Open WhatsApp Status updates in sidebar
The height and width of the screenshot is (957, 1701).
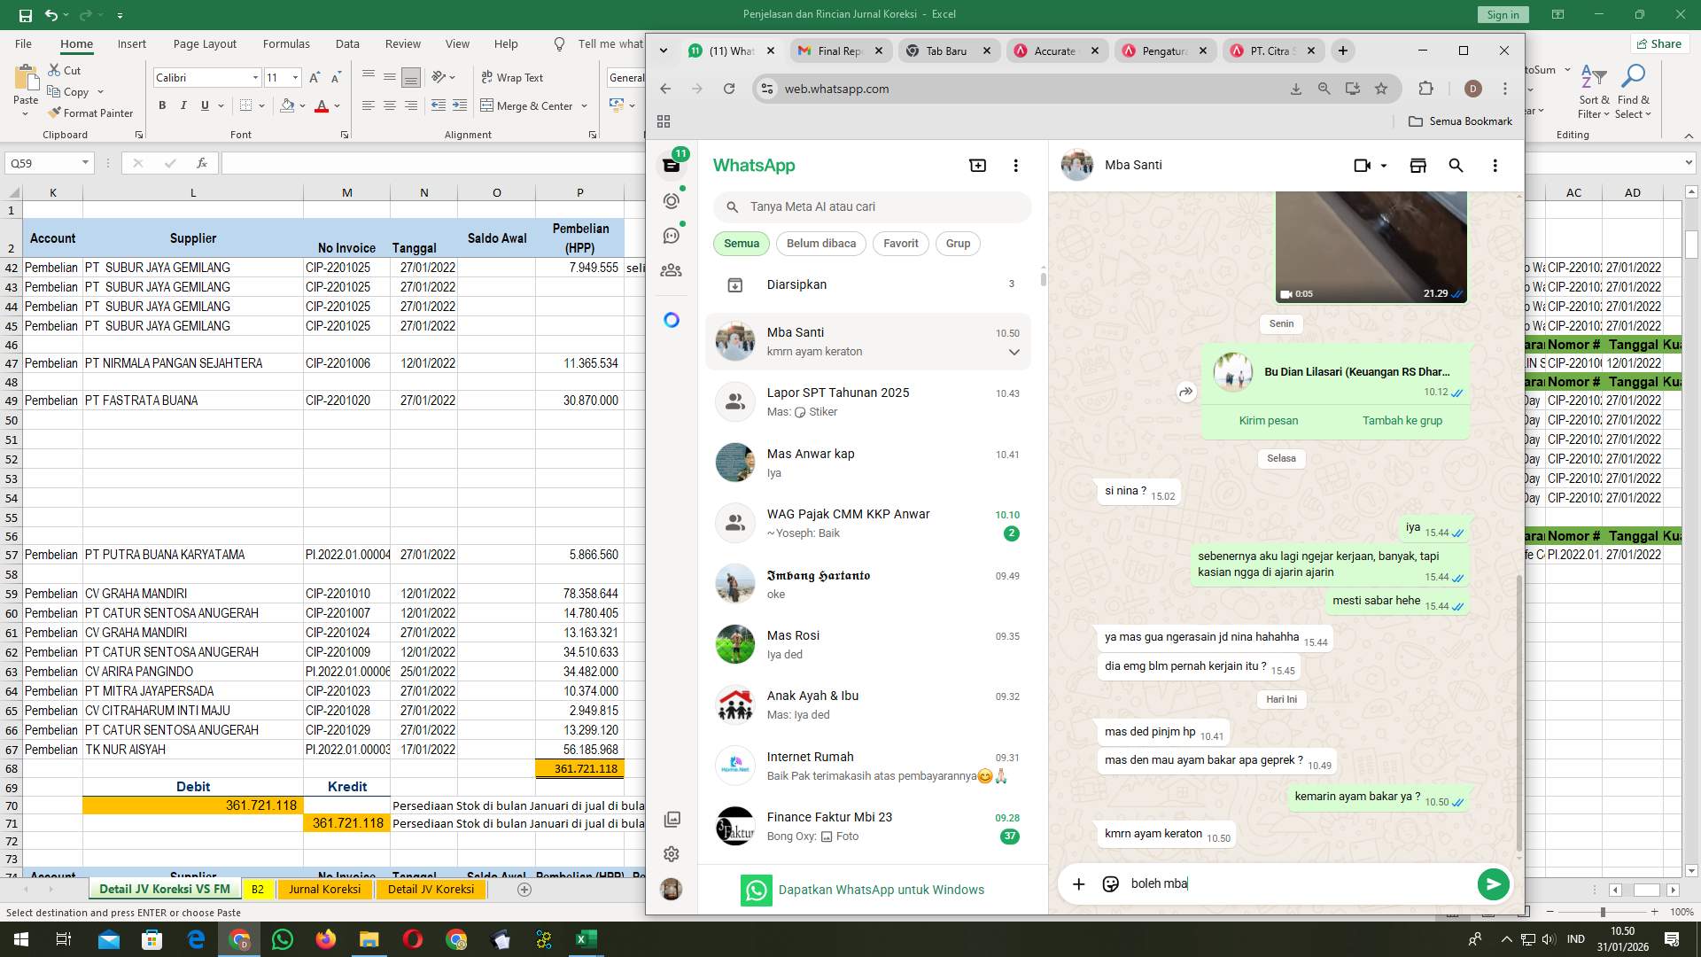pos(671,201)
